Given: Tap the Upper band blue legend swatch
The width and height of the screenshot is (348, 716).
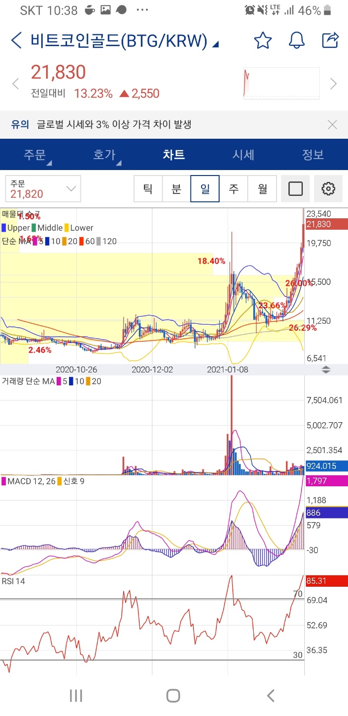Looking at the screenshot, I should point(4,228).
